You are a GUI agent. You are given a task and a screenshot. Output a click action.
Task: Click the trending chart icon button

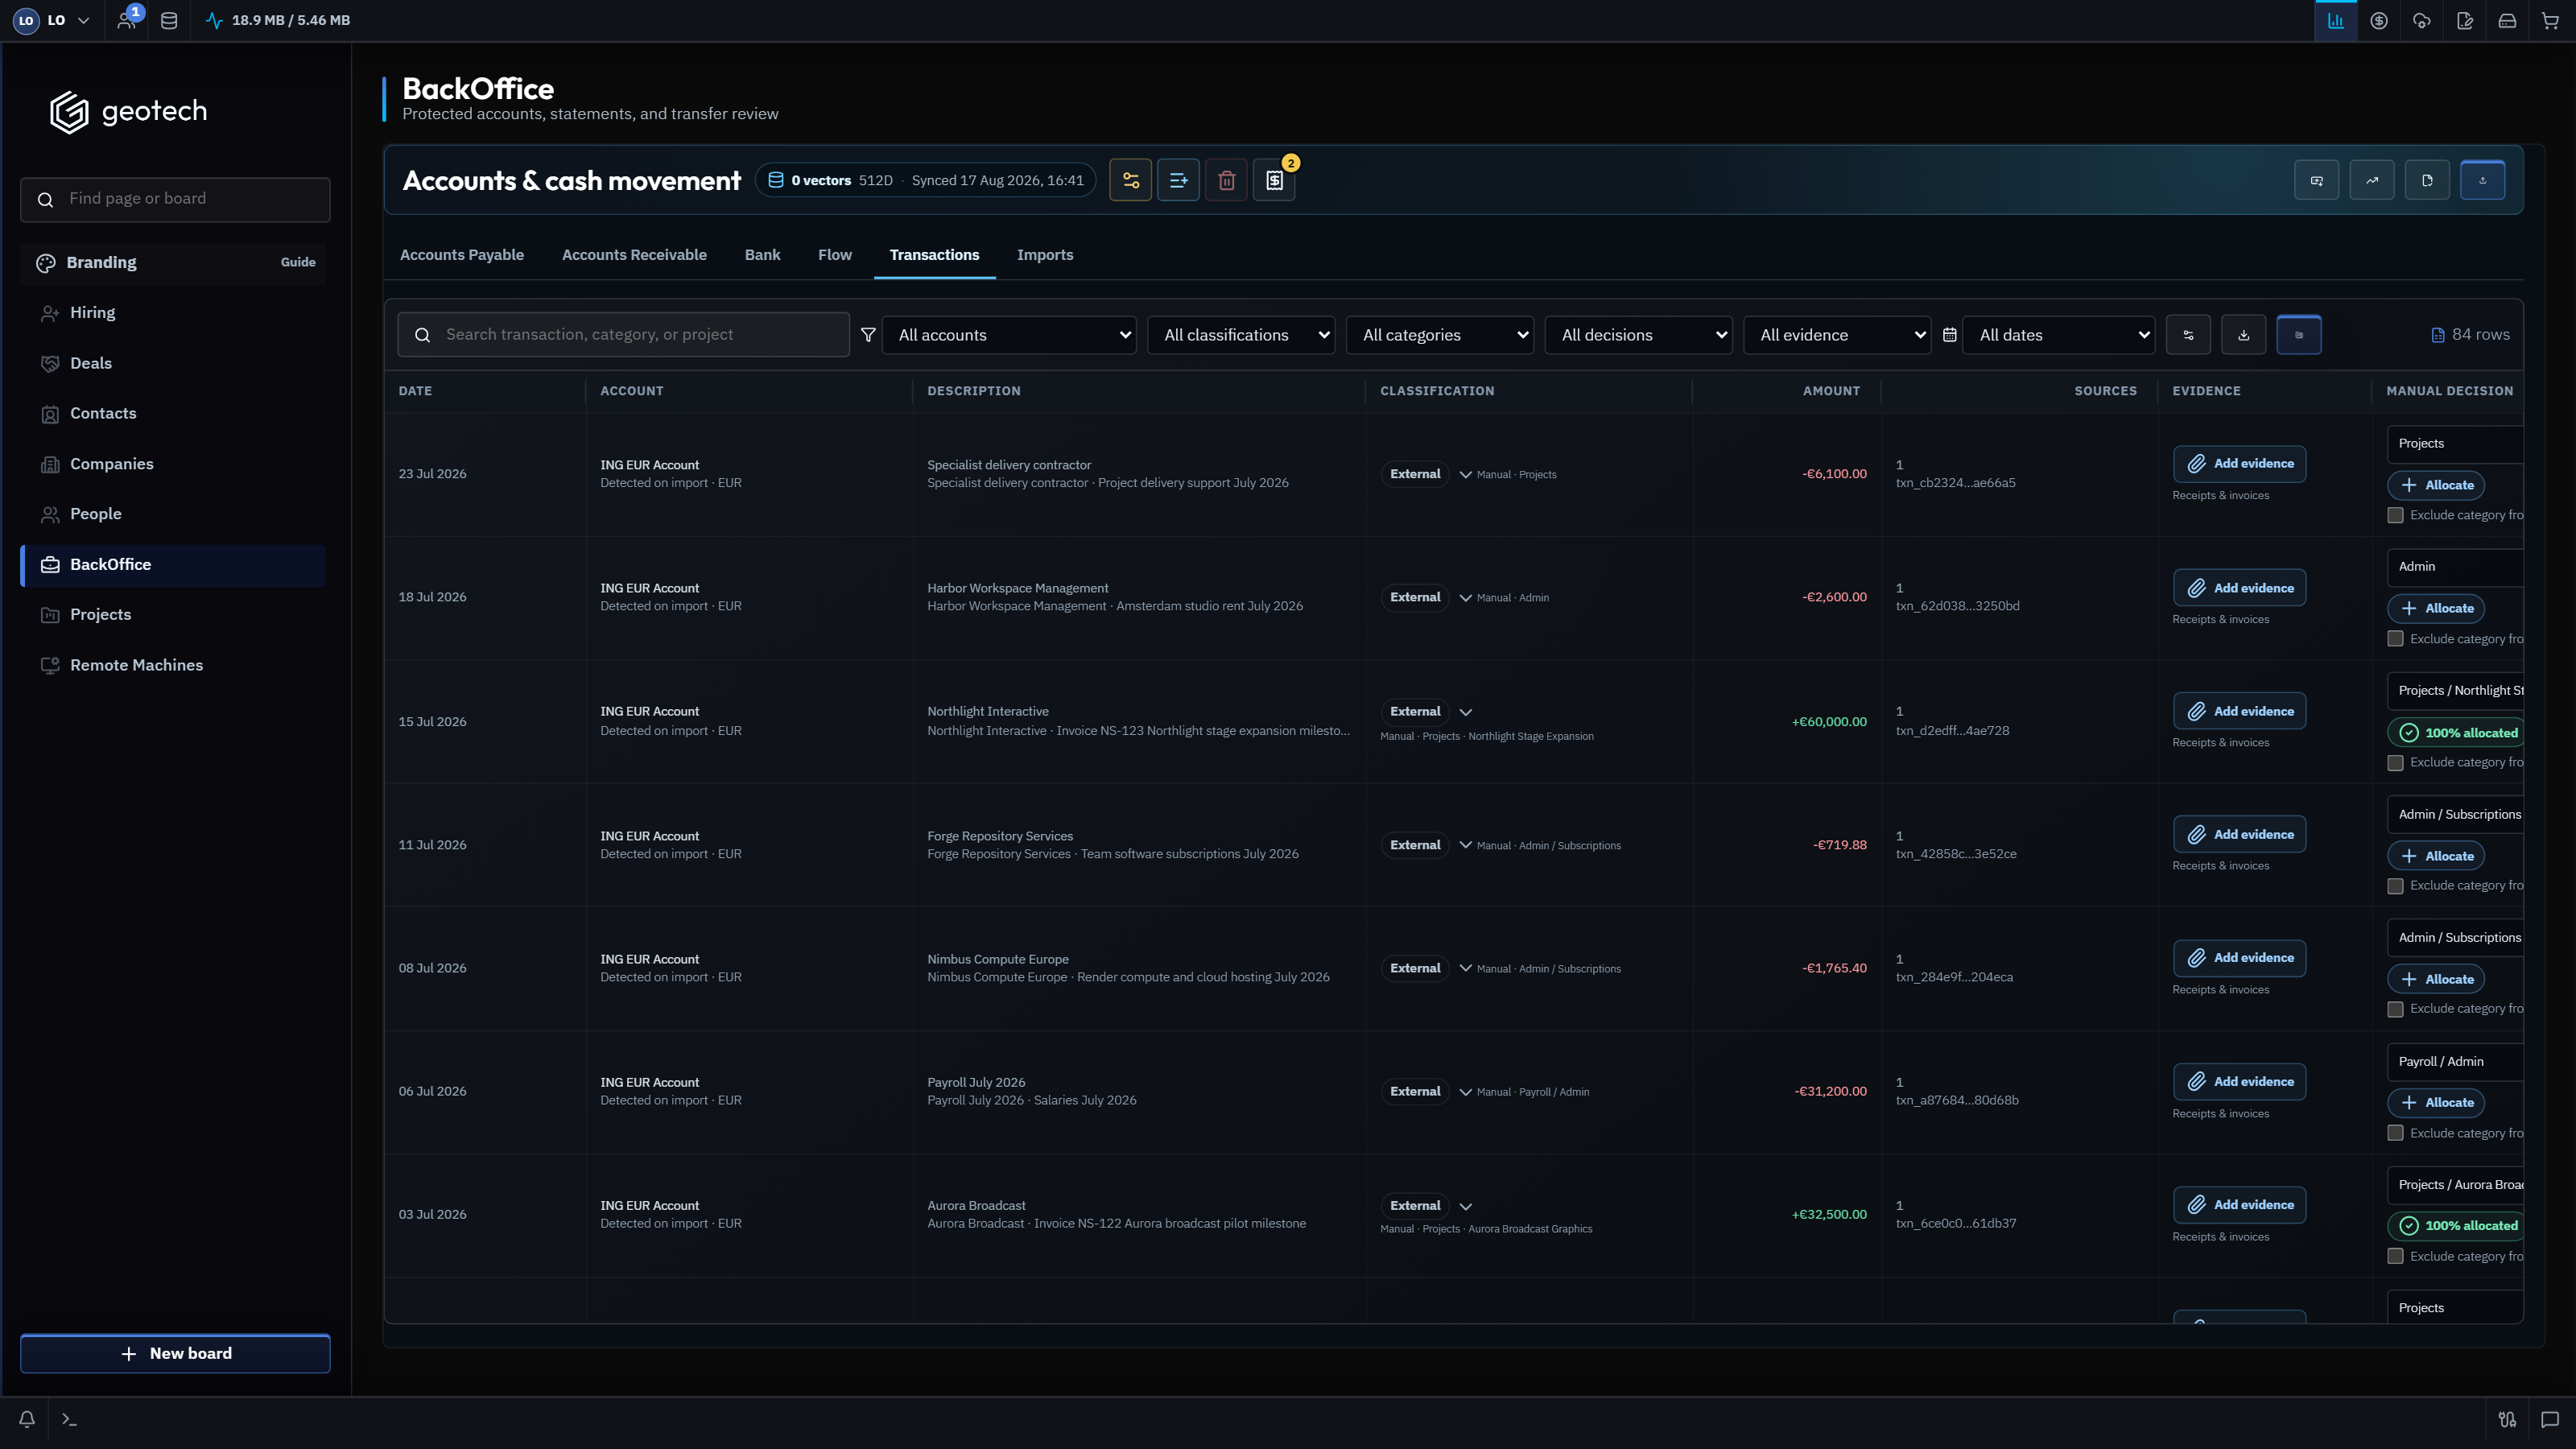click(x=2372, y=180)
